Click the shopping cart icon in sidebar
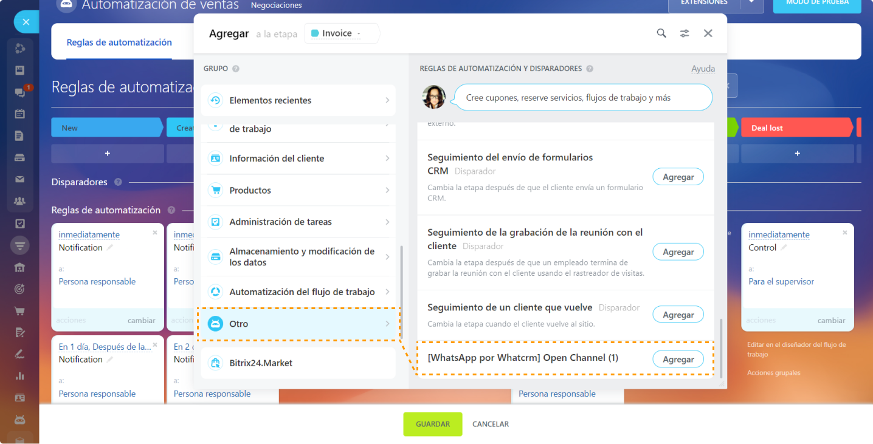The image size is (873, 444). click(x=20, y=311)
